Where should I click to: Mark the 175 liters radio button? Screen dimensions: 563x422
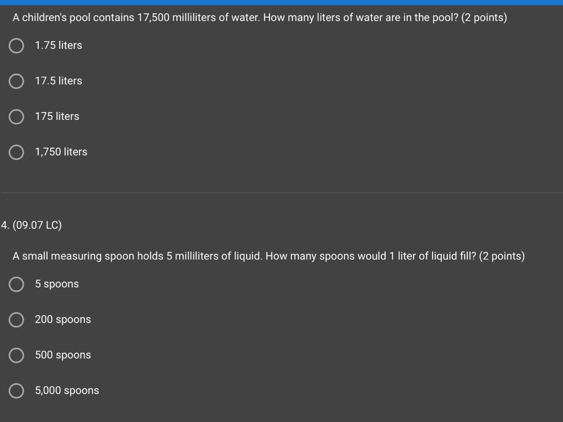(16, 116)
